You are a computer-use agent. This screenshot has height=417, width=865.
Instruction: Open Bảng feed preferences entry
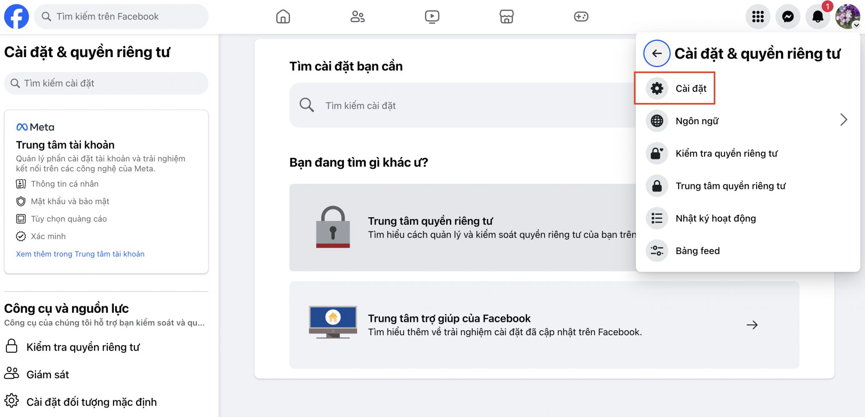click(697, 251)
